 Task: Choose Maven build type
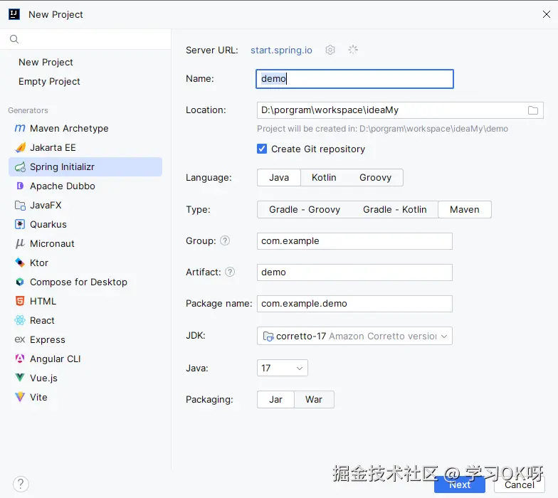coord(464,209)
